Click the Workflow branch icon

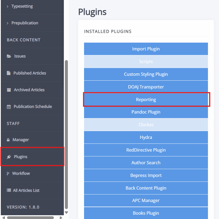(x=8, y=173)
